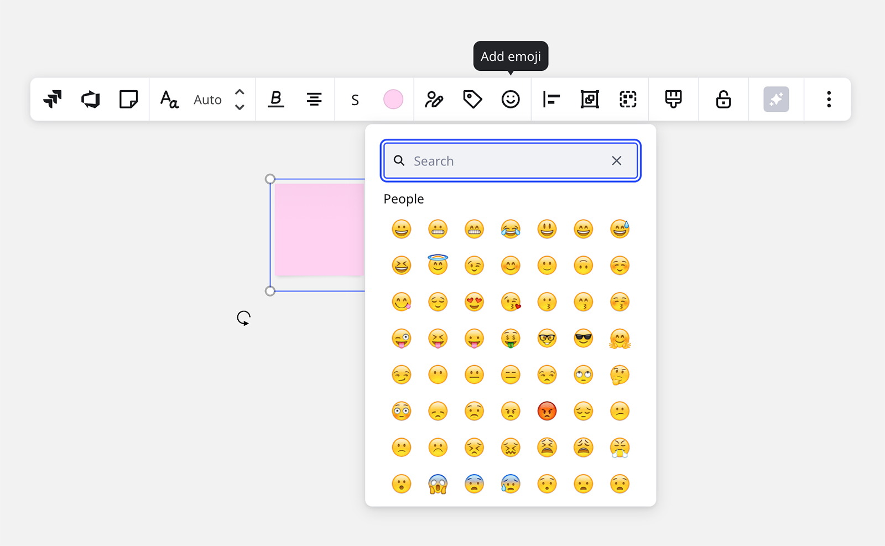This screenshot has height=546, width=885.
Task: Open the three-dot more options menu
Action: pos(828,100)
